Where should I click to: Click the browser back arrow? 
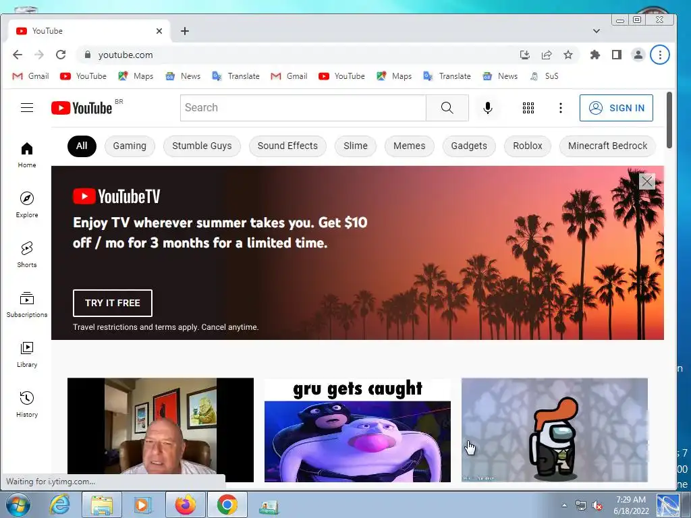coord(18,55)
